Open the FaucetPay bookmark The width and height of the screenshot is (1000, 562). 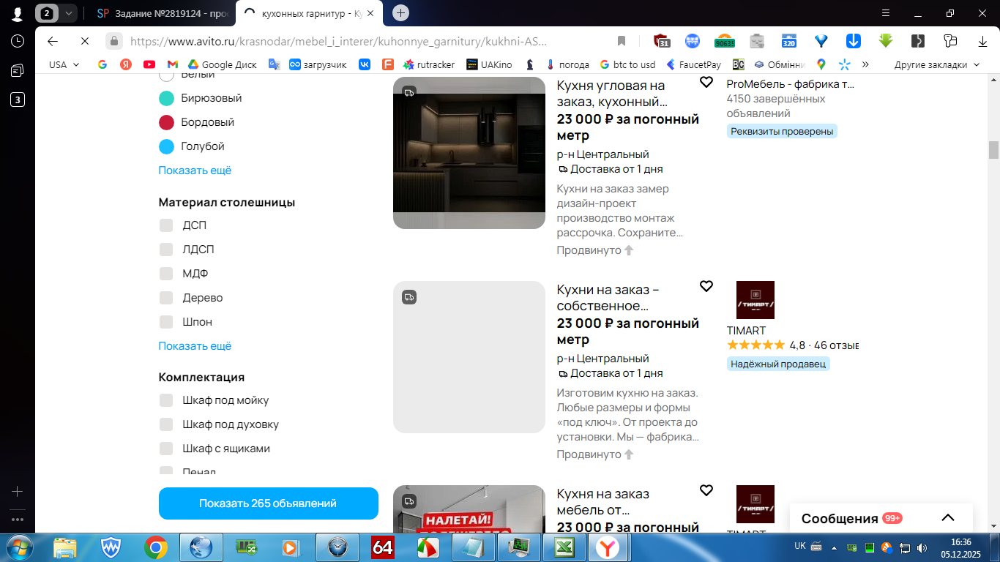[x=693, y=64]
